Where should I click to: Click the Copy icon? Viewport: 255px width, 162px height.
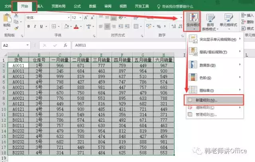[16, 21]
